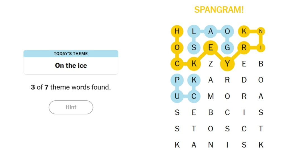Viewport: 286px width, 161px height.
Task: Click the letter D tile
Action: coord(244,80)
